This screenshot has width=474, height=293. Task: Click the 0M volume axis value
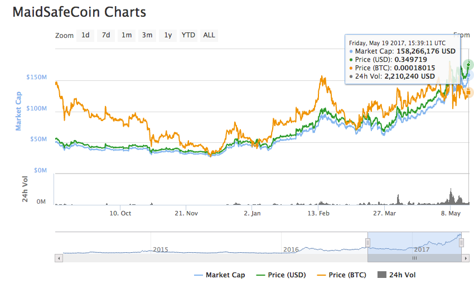click(x=41, y=201)
